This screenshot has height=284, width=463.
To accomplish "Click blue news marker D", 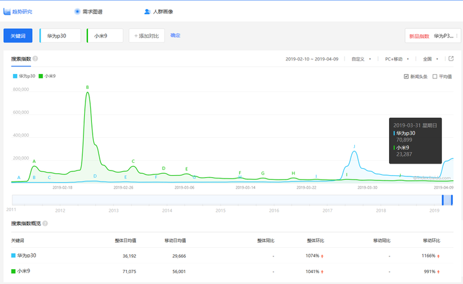I will click(95, 176).
